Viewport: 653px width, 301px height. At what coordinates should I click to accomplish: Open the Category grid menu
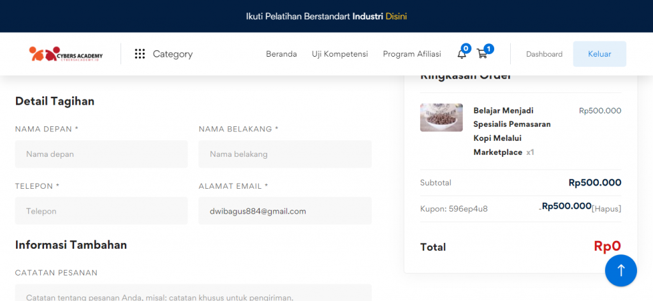tap(164, 54)
